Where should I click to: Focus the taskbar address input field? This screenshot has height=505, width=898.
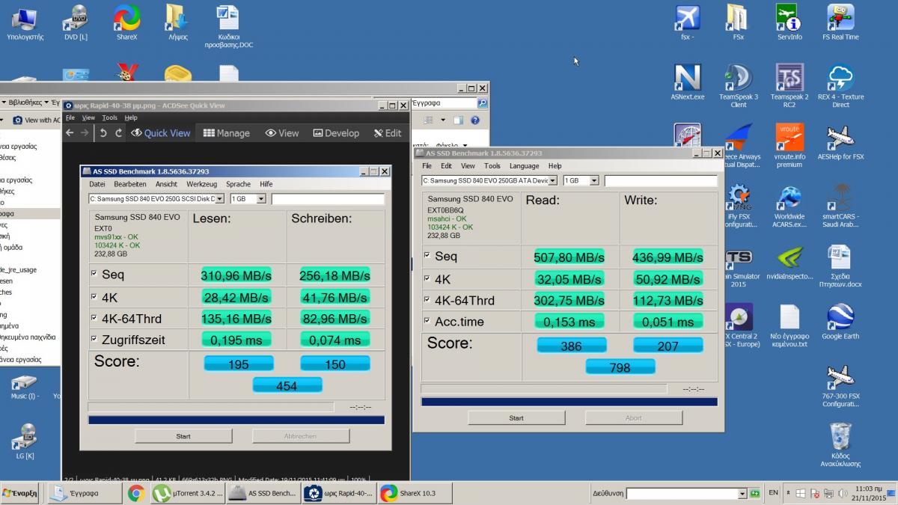coord(682,494)
